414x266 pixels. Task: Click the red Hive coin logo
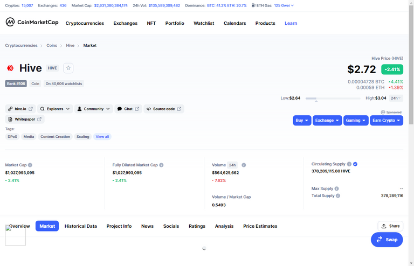10,68
